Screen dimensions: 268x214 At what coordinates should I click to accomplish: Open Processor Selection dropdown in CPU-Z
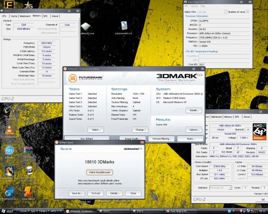coord(221,188)
